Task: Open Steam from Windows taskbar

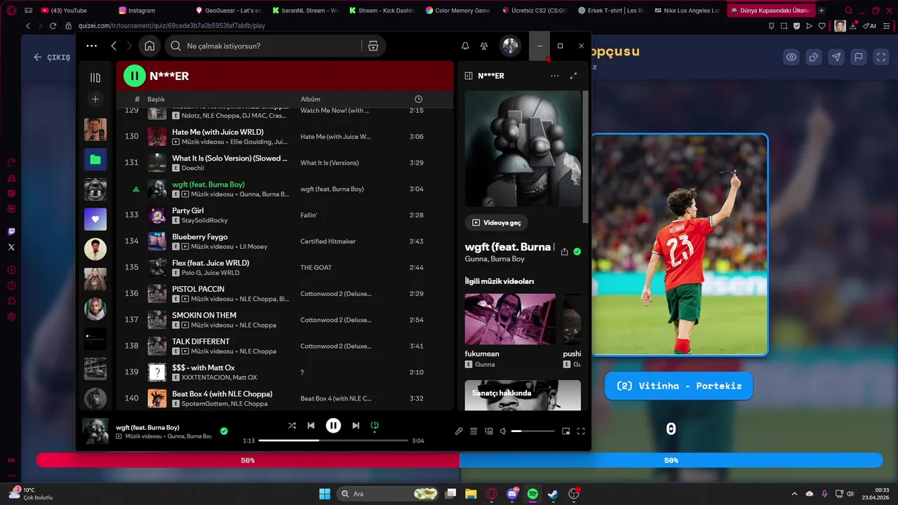Action: (x=553, y=494)
